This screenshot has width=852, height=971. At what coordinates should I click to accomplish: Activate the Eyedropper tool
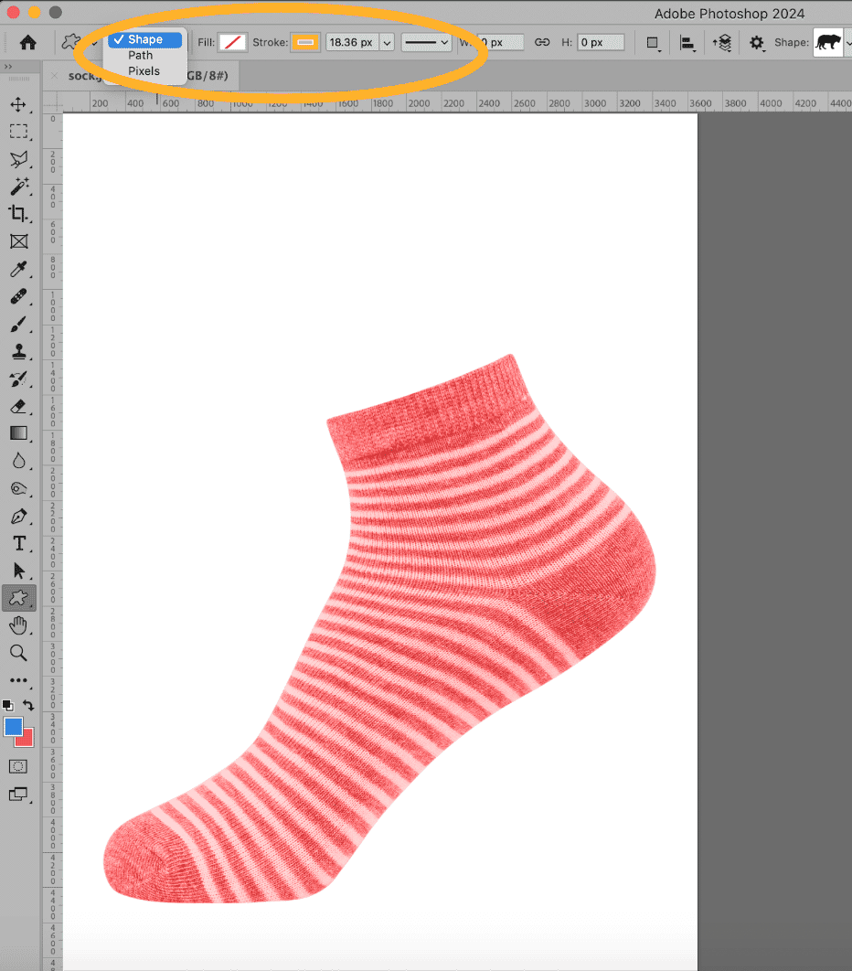click(18, 269)
